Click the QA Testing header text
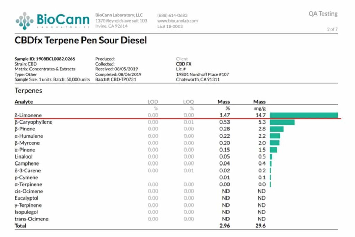355x237 pixels. point(323,14)
